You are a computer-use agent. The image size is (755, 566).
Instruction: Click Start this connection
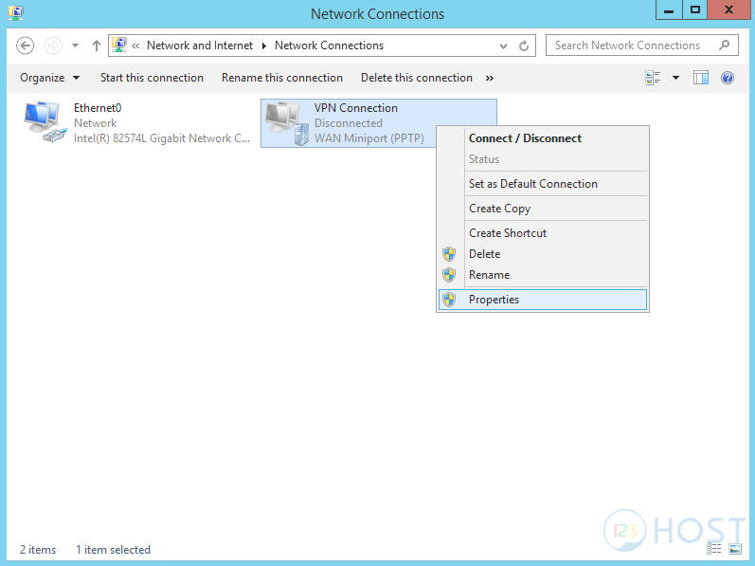tap(152, 78)
